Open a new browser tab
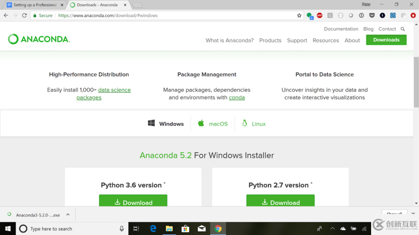 point(137,5)
